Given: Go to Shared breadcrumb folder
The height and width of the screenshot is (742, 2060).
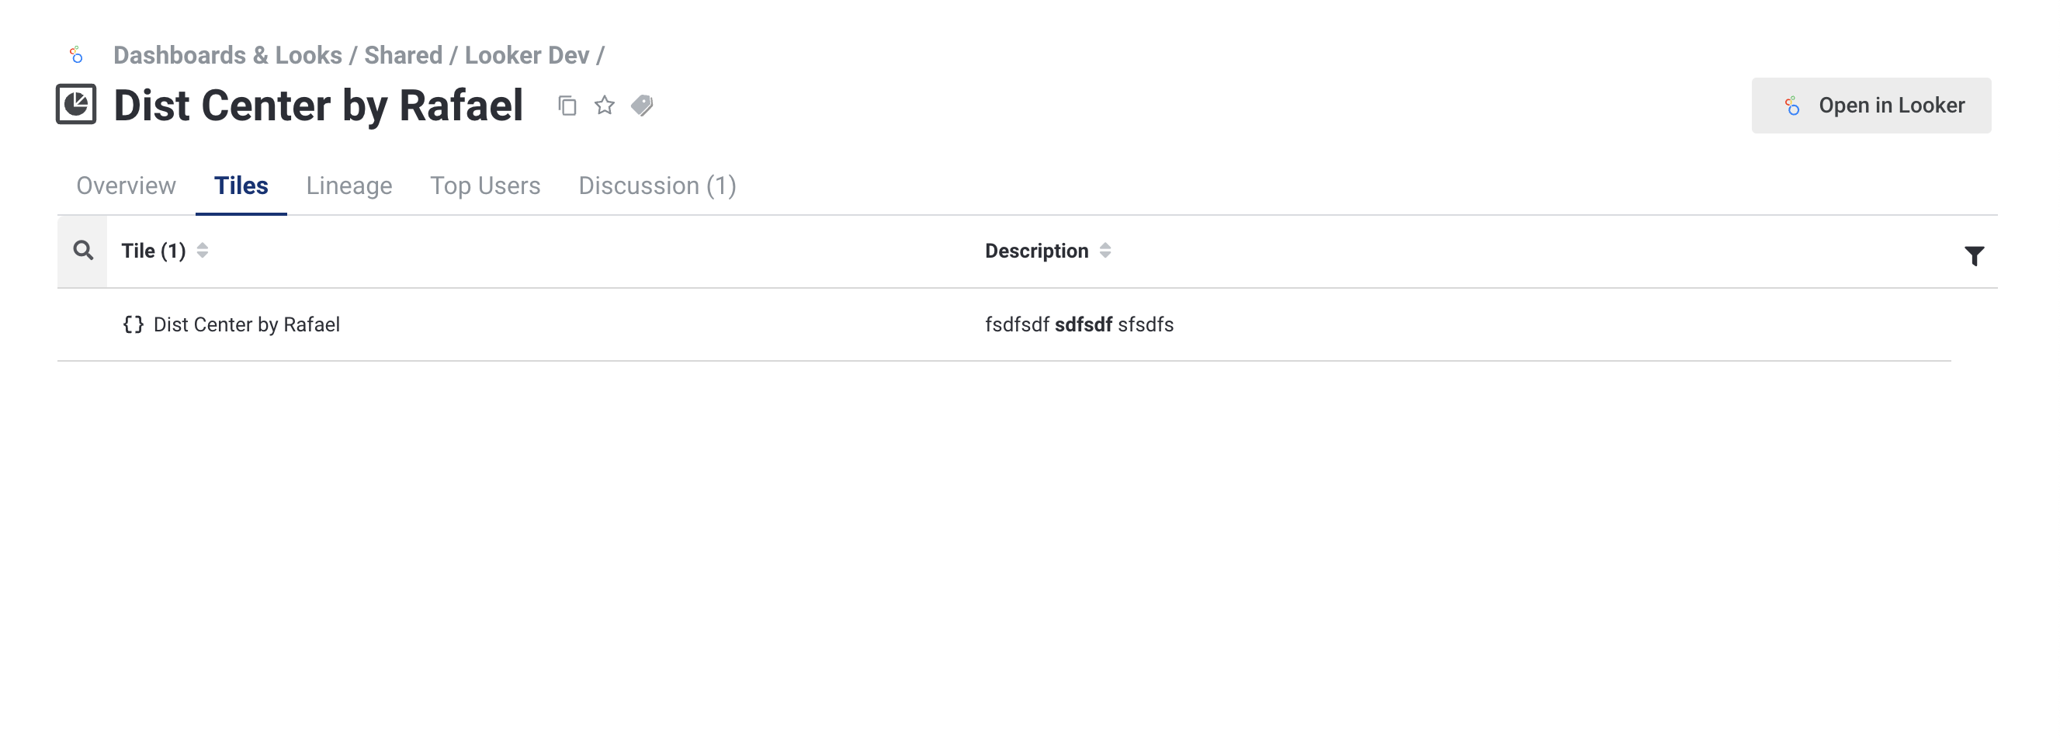Looking at the screenshot, I should pyautogui.click(x=403, y=55).
